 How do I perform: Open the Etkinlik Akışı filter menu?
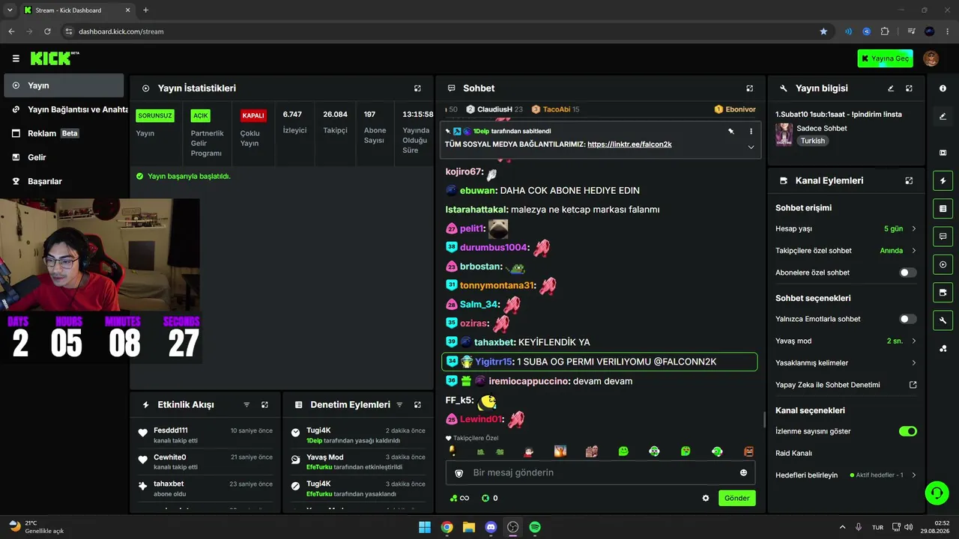coord(246,405)
